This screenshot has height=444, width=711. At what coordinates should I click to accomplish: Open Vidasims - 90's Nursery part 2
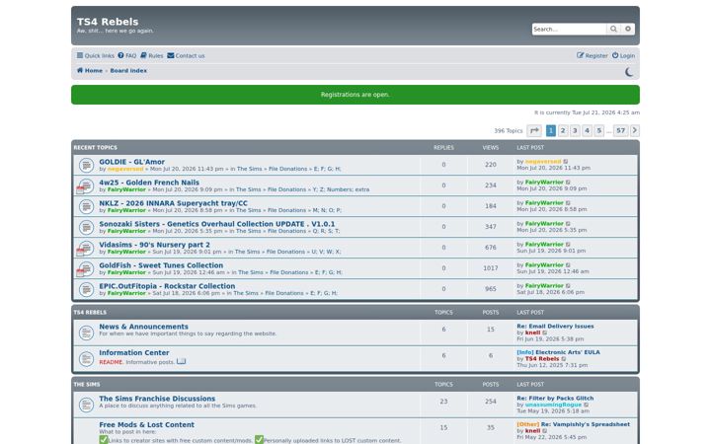click(x=154, y=245)
